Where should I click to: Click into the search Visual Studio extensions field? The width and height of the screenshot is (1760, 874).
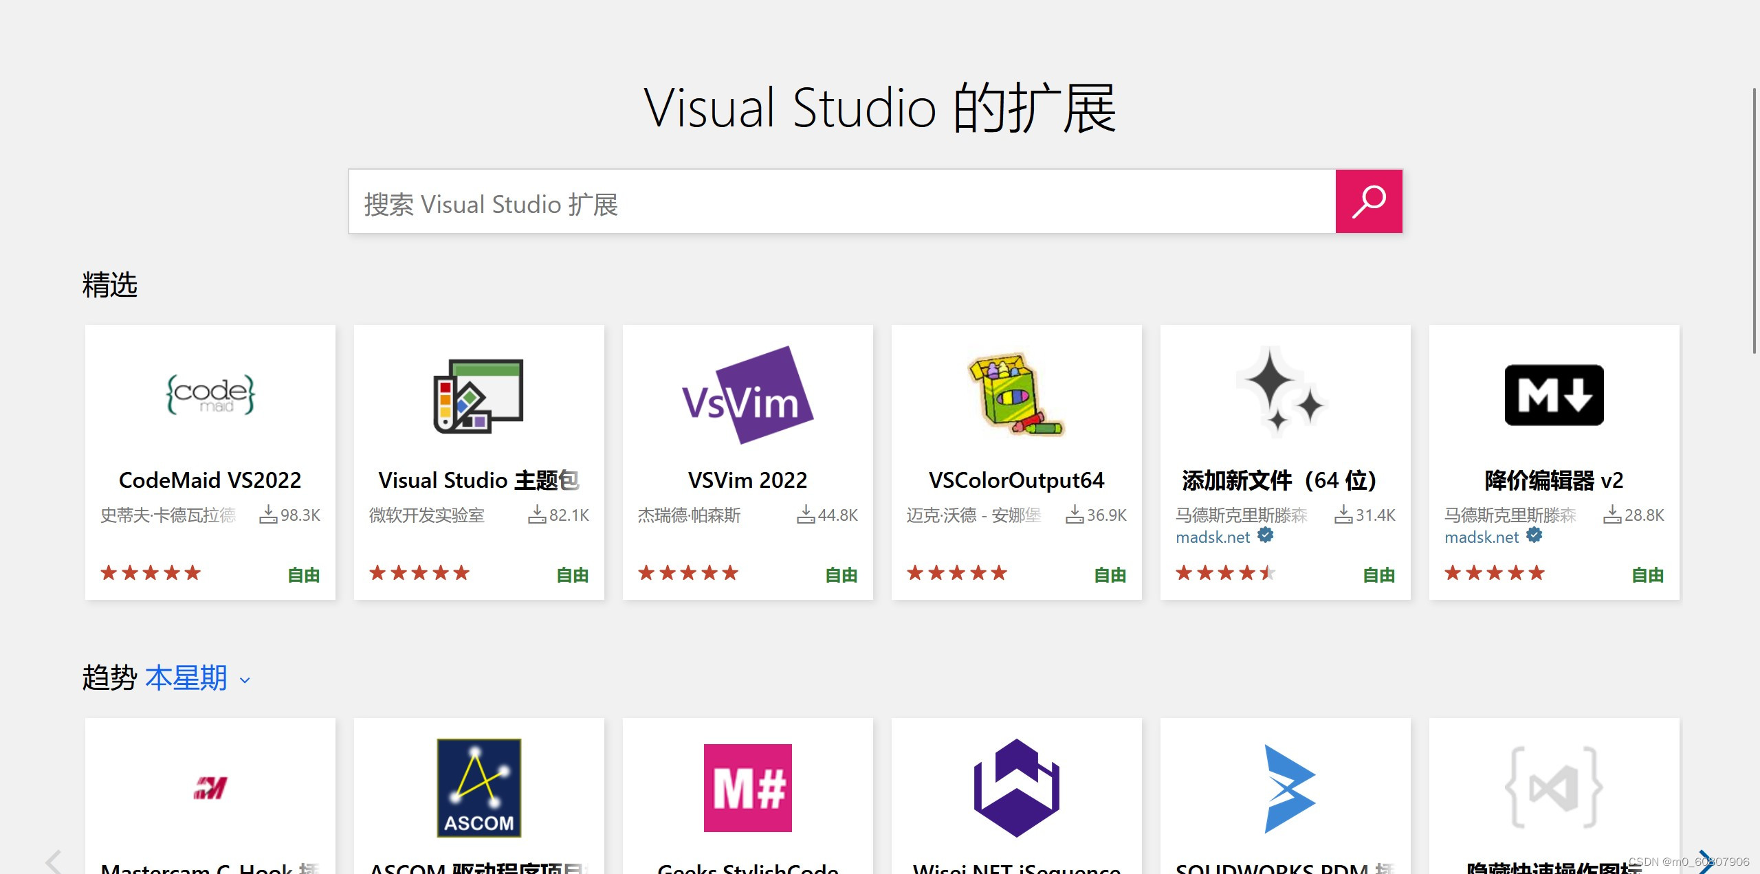point(841,203)
